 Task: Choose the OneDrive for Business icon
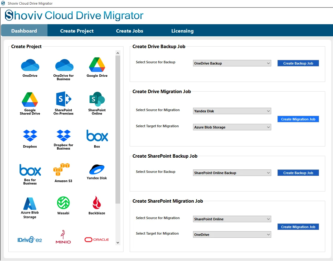(64, 65)
